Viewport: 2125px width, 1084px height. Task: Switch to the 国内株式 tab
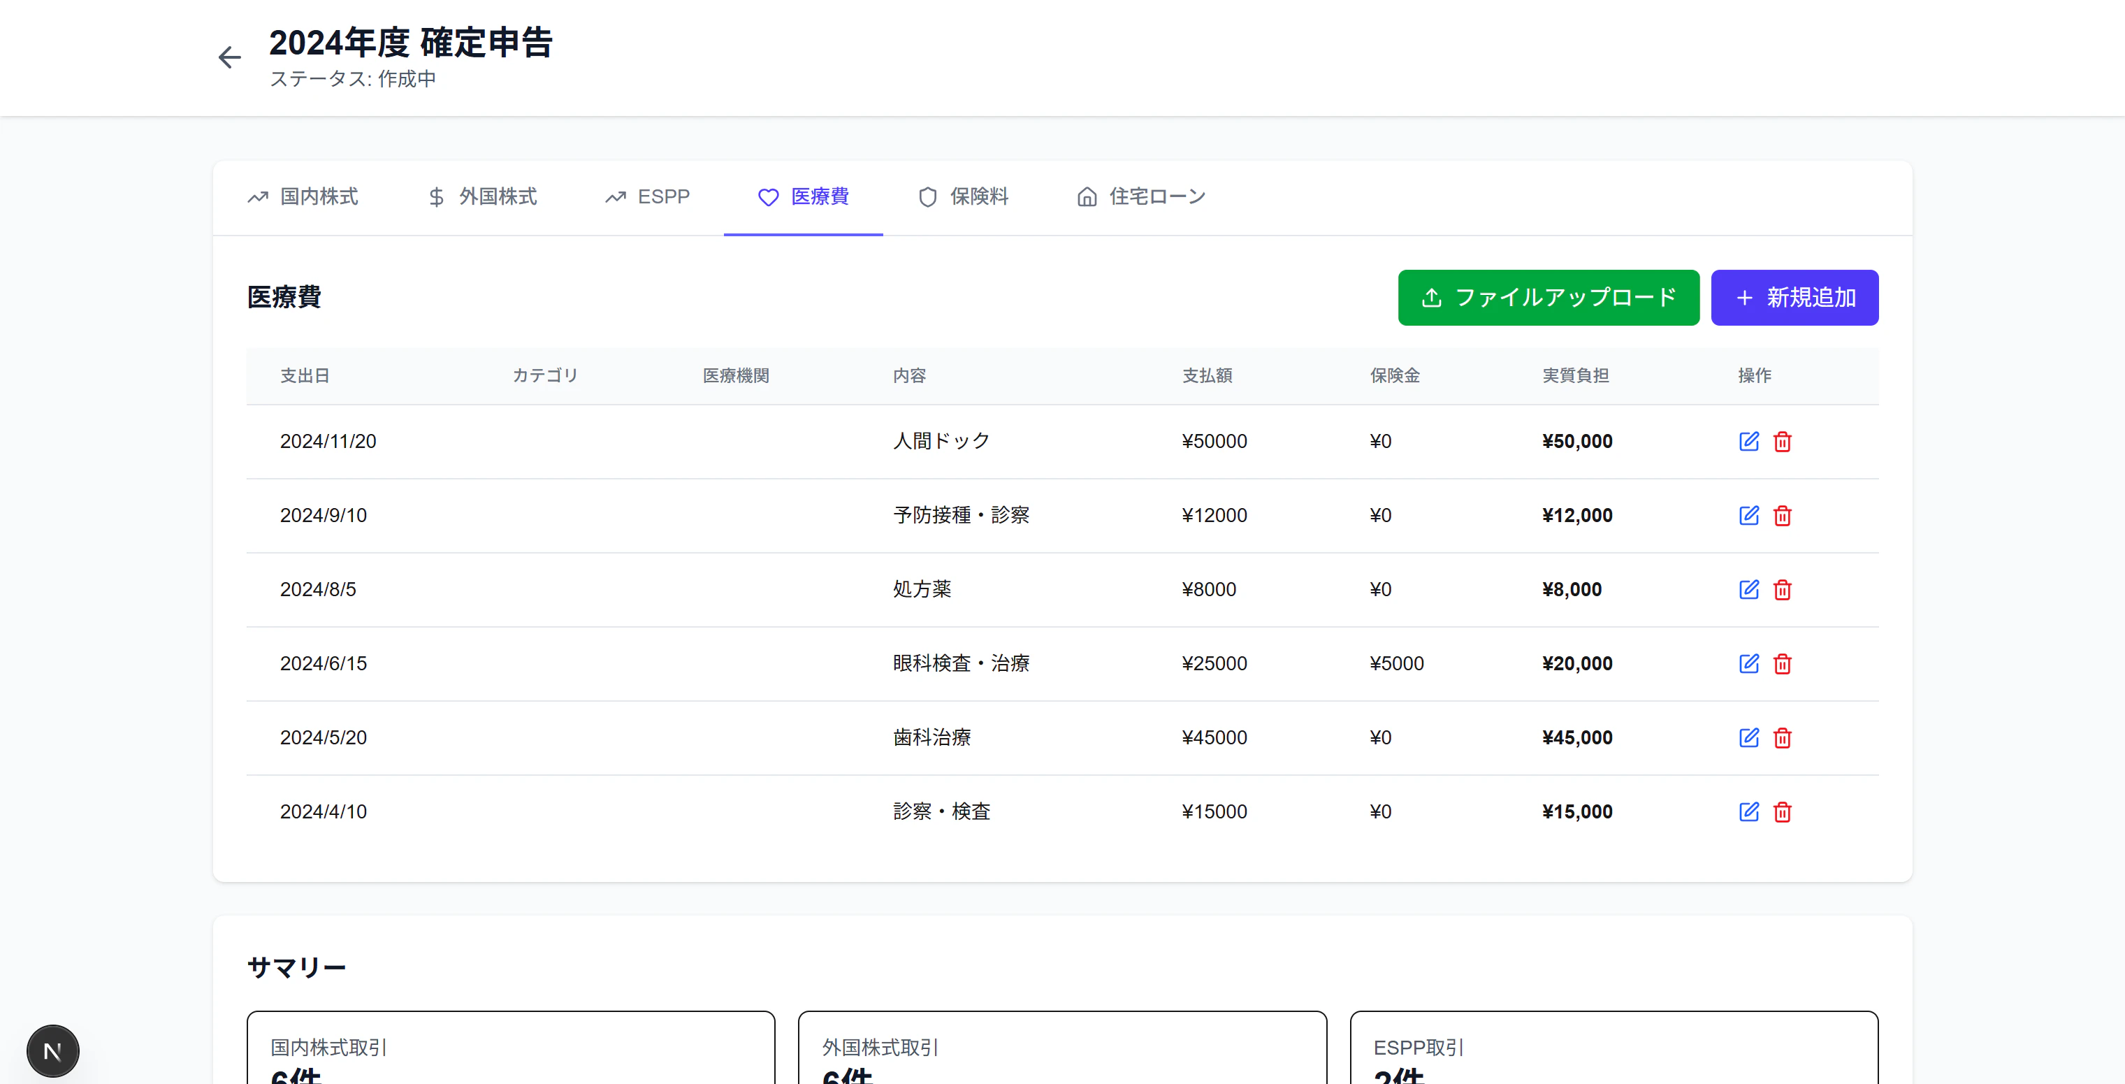tap(303, 197)
